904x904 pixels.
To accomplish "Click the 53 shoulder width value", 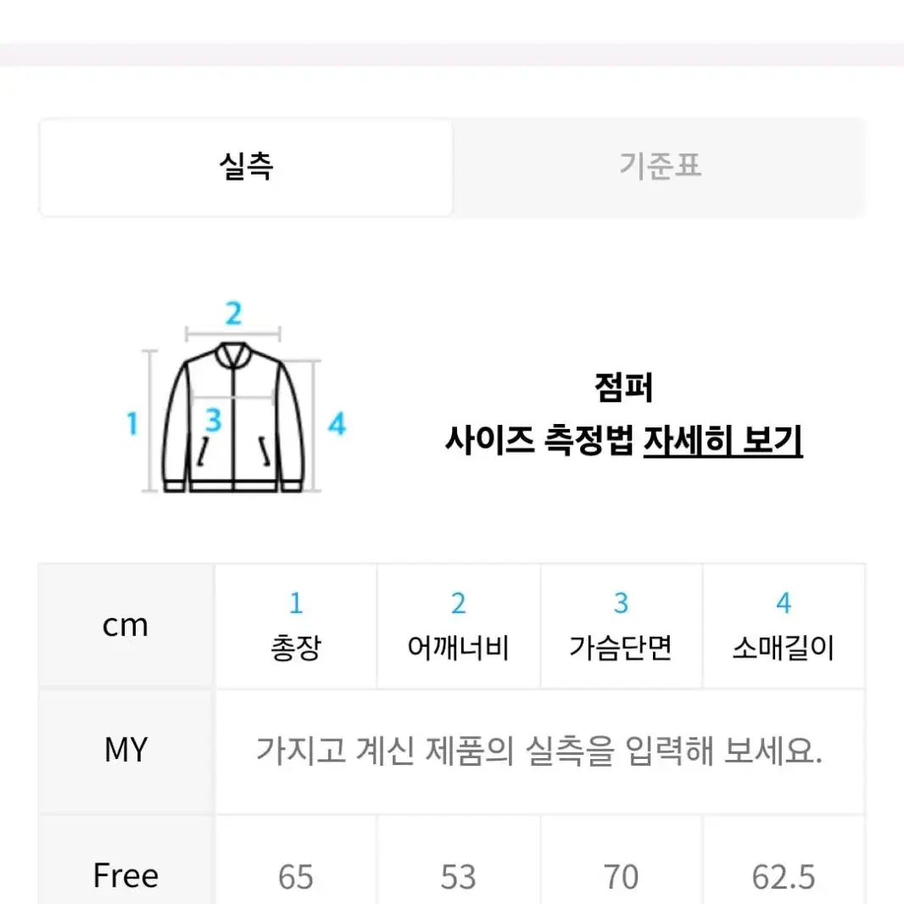I will click(458, 877).
